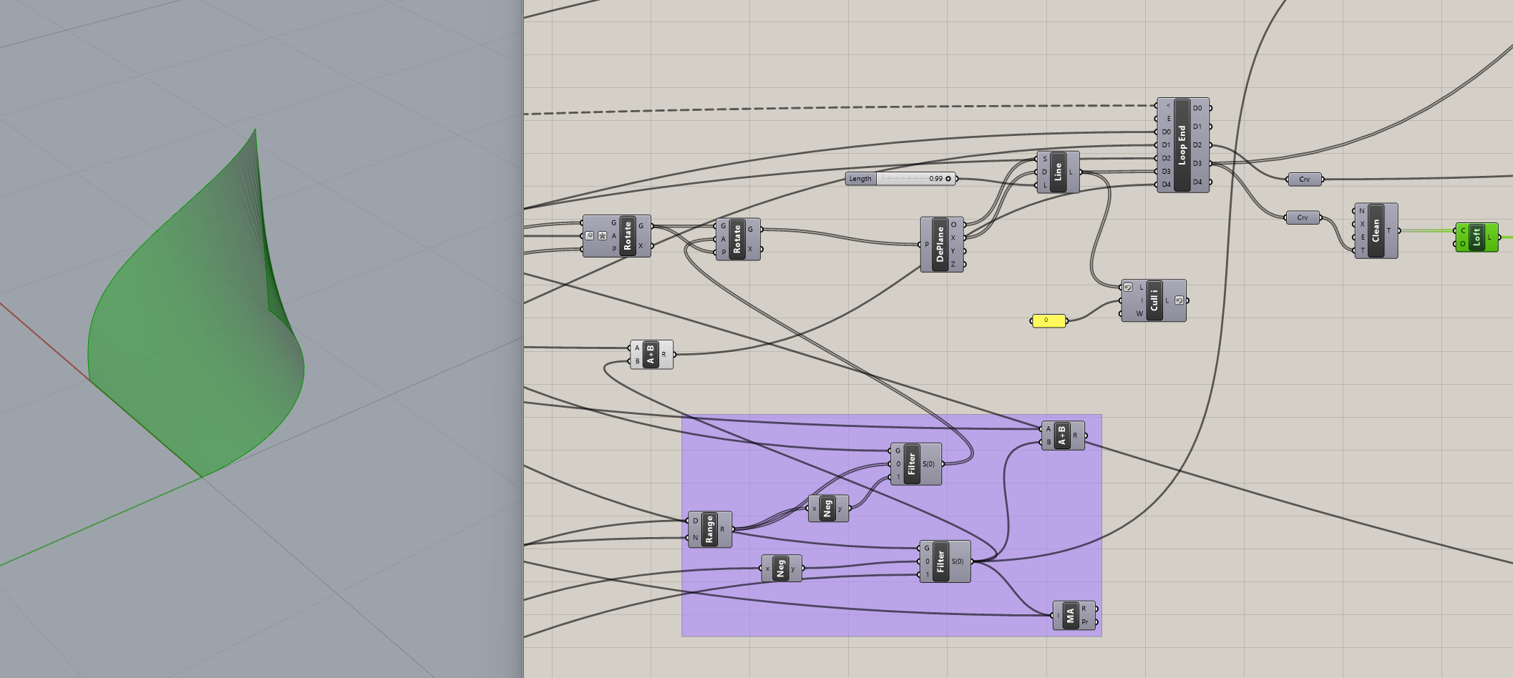The width and height of the screenshot is (1513, 678).
Task: Select the Range component
Action: coord(709,530)
